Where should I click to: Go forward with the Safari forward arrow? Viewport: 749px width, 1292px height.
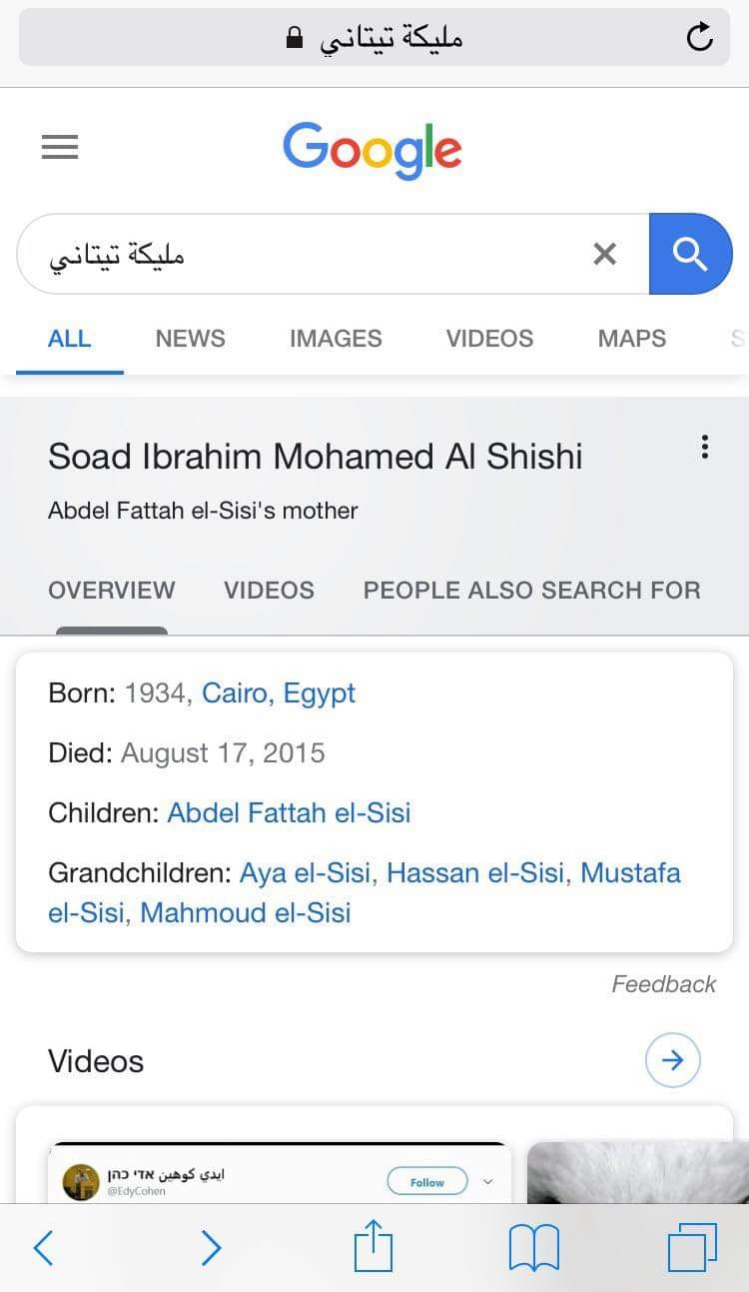(211, 1248)
